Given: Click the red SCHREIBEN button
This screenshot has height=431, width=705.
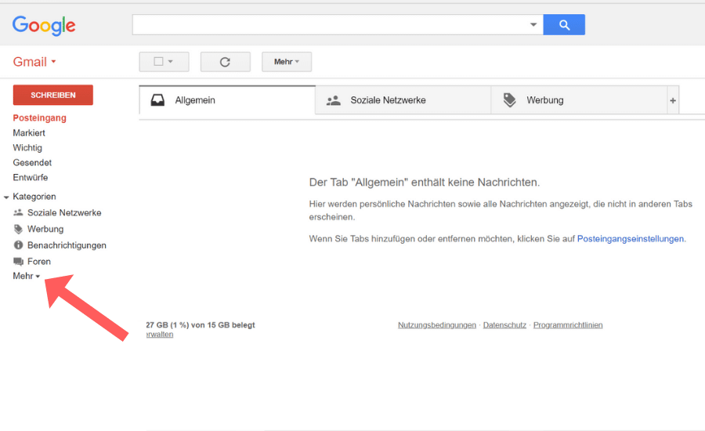Looking at the screenshot, I should click(x=53, y=95).
